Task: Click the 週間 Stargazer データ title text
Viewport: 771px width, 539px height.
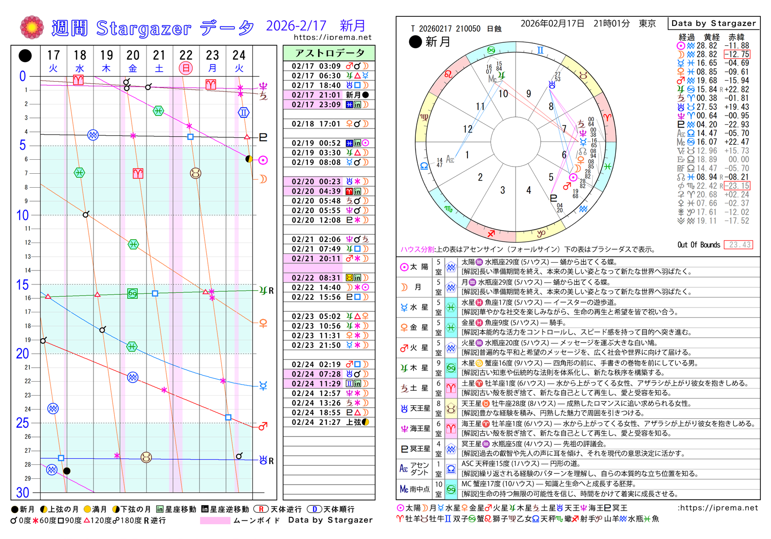Action: pos(152,28)
